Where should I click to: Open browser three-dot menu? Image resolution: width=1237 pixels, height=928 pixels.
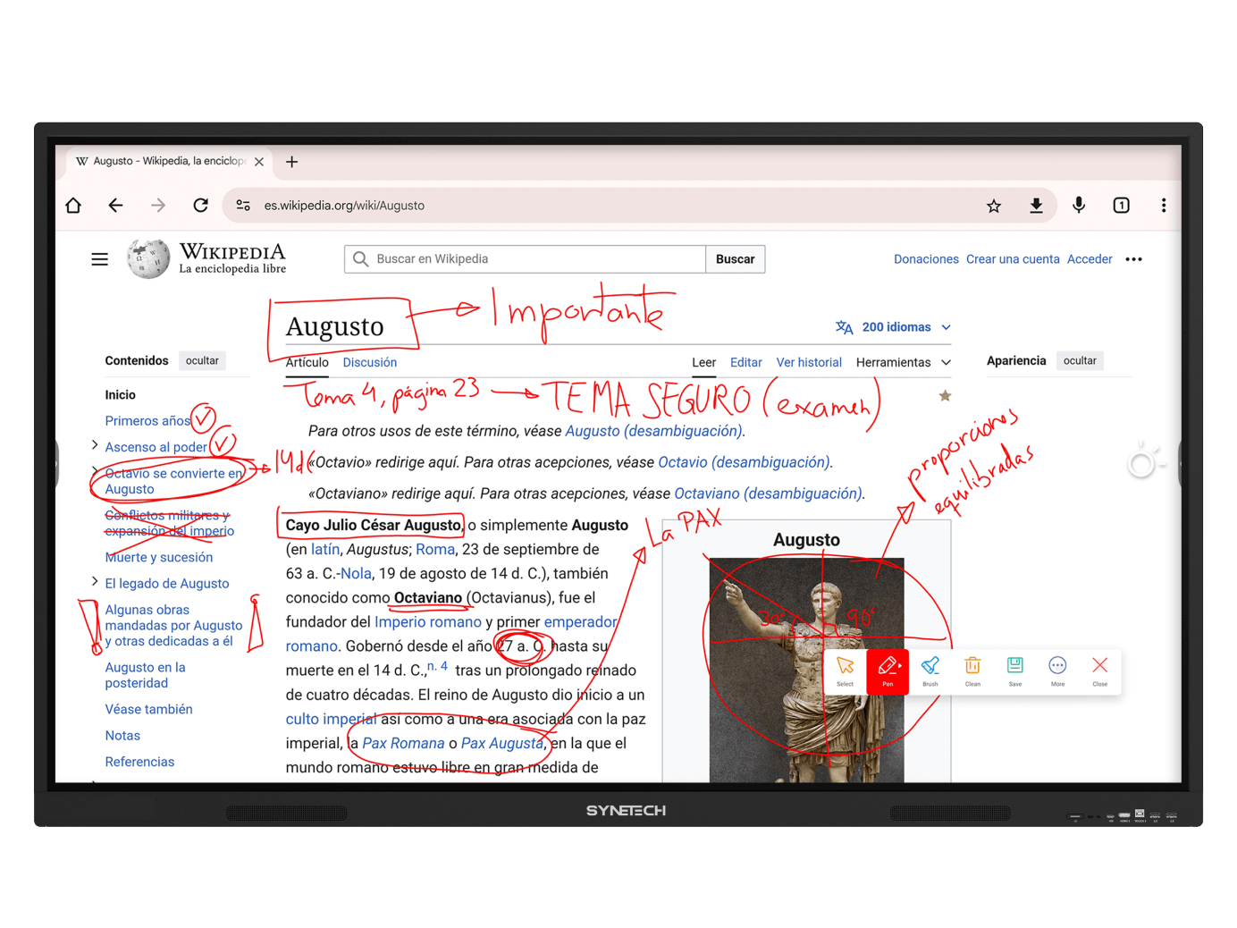coord(1163,206)
